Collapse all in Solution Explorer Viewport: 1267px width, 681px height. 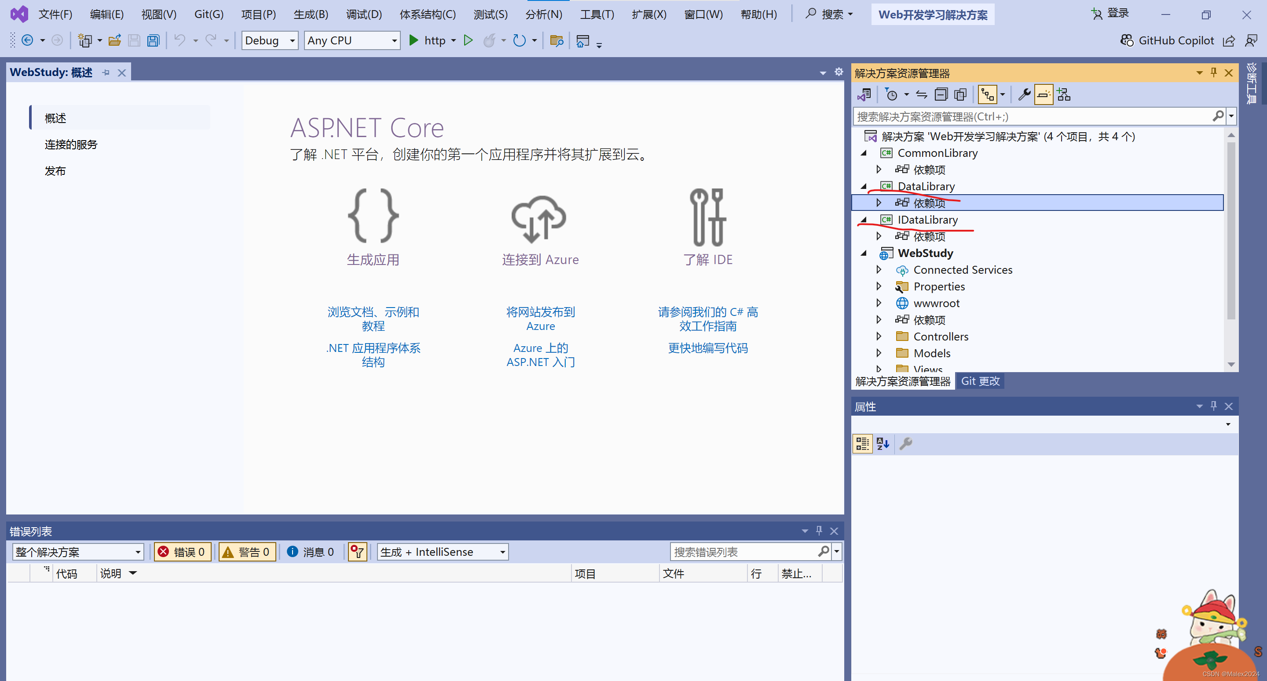(x=941, y=94)
